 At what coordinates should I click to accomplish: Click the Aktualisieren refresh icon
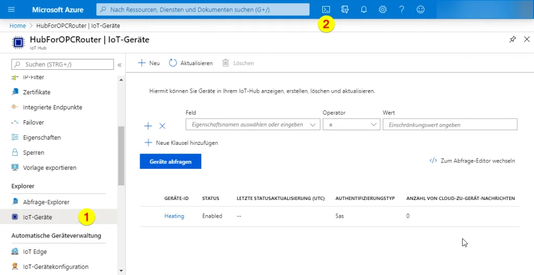click(173, 63)
